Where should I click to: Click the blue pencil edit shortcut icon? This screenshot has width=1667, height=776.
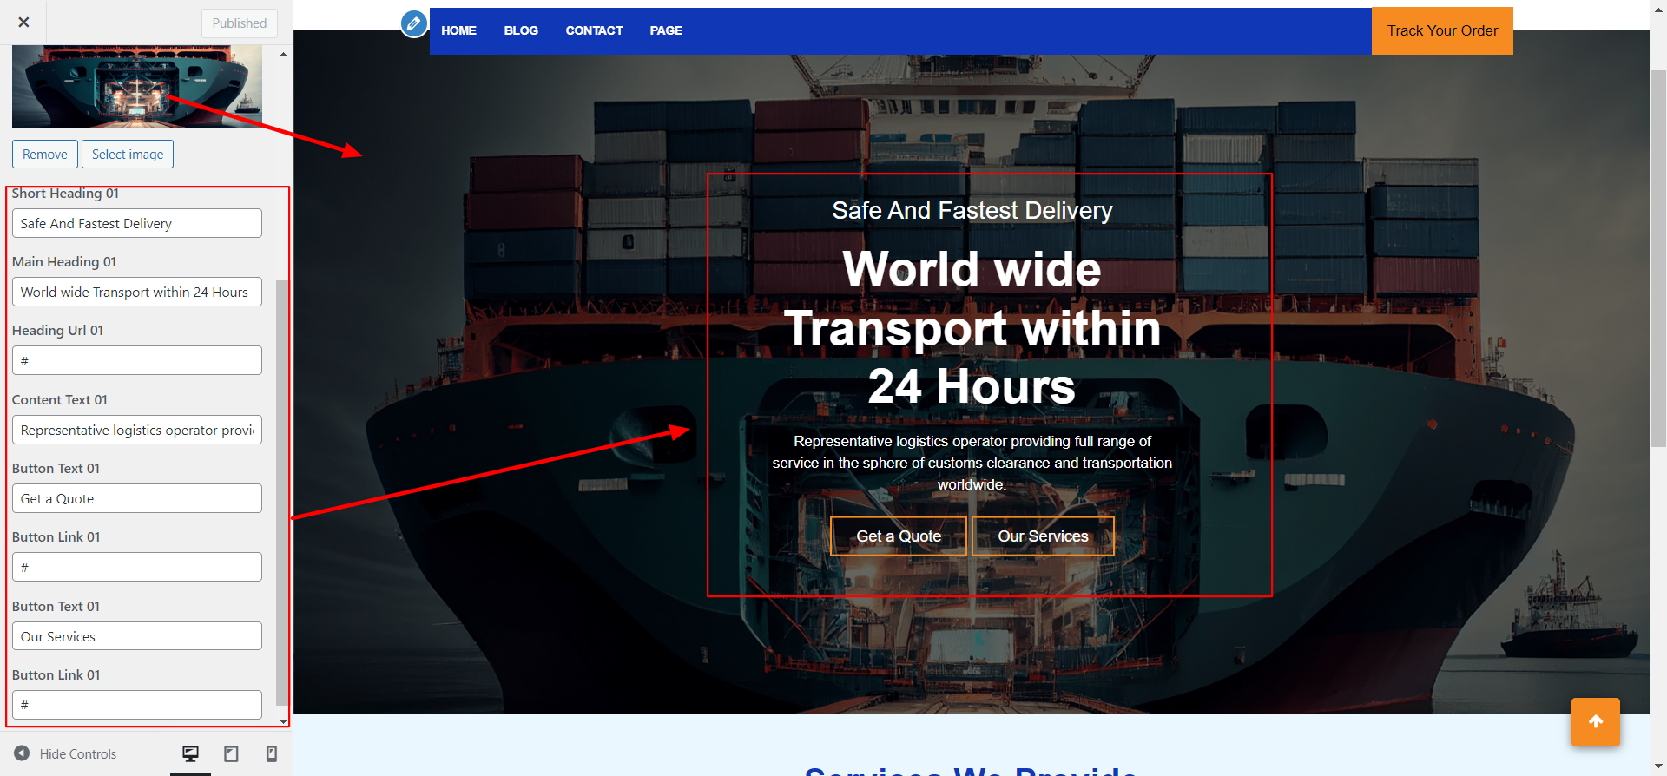point(414,23)
